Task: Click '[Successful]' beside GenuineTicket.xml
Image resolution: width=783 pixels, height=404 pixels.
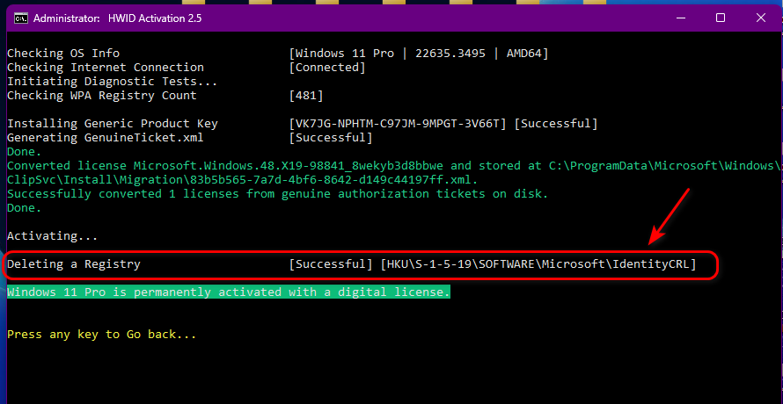Action: click(x=331, y=137)
